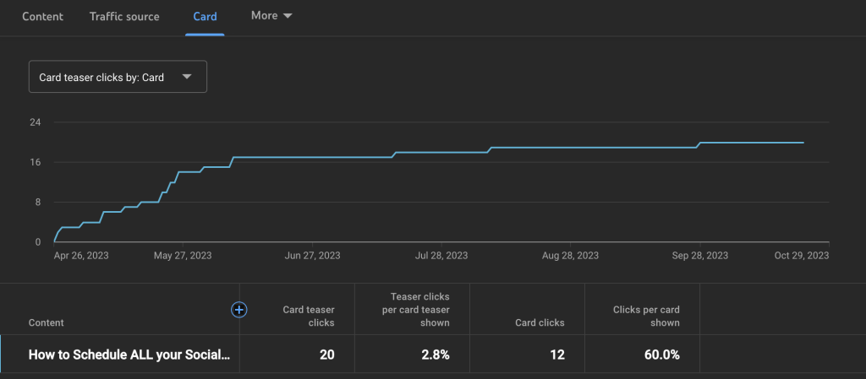Click chart line near Sep 28, 2023
Viewport: 866px width, 379px height.
tap(699, 143)
